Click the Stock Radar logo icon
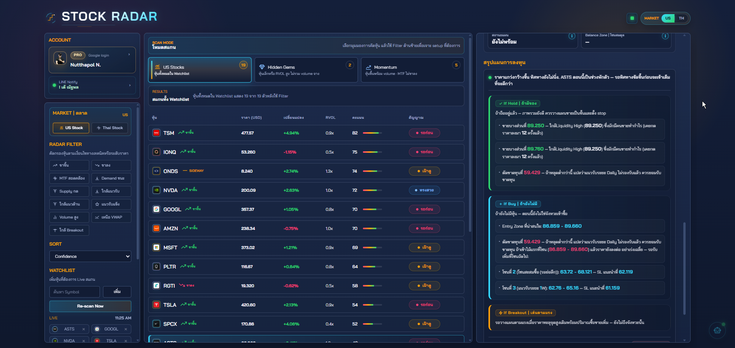 point(51,17)
